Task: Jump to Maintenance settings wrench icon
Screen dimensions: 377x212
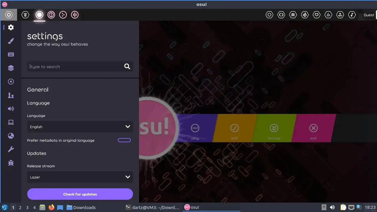Action: click(11, 149)
